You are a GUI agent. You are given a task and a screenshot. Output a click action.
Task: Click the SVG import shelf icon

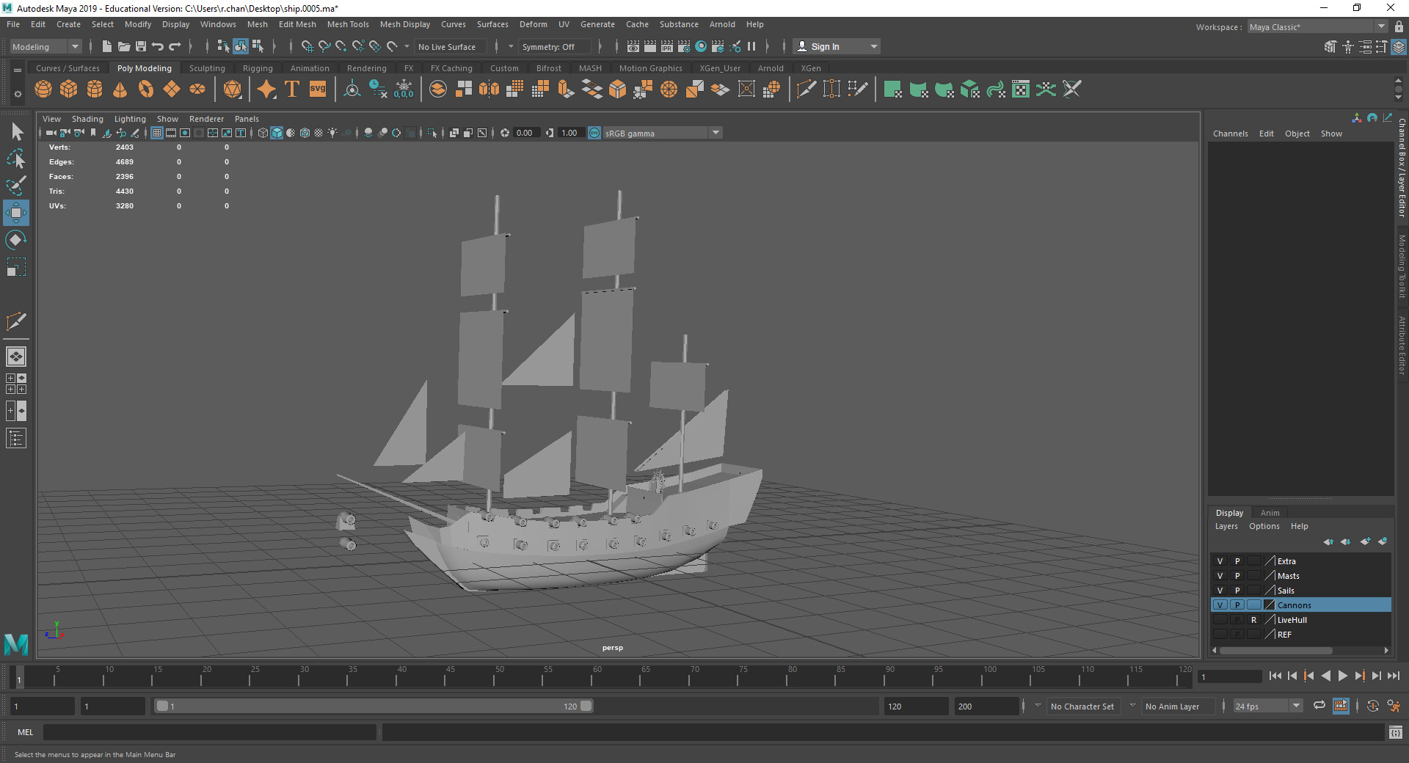(x=317, y=90)
